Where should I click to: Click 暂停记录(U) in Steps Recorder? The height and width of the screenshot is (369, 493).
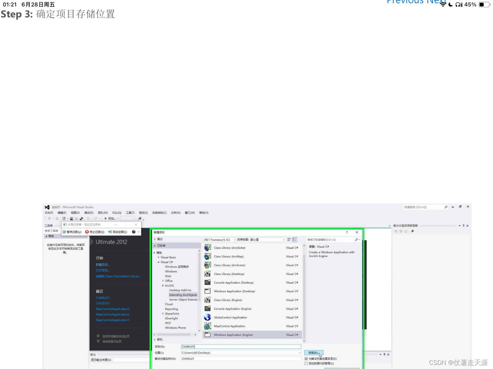point(72,232)
